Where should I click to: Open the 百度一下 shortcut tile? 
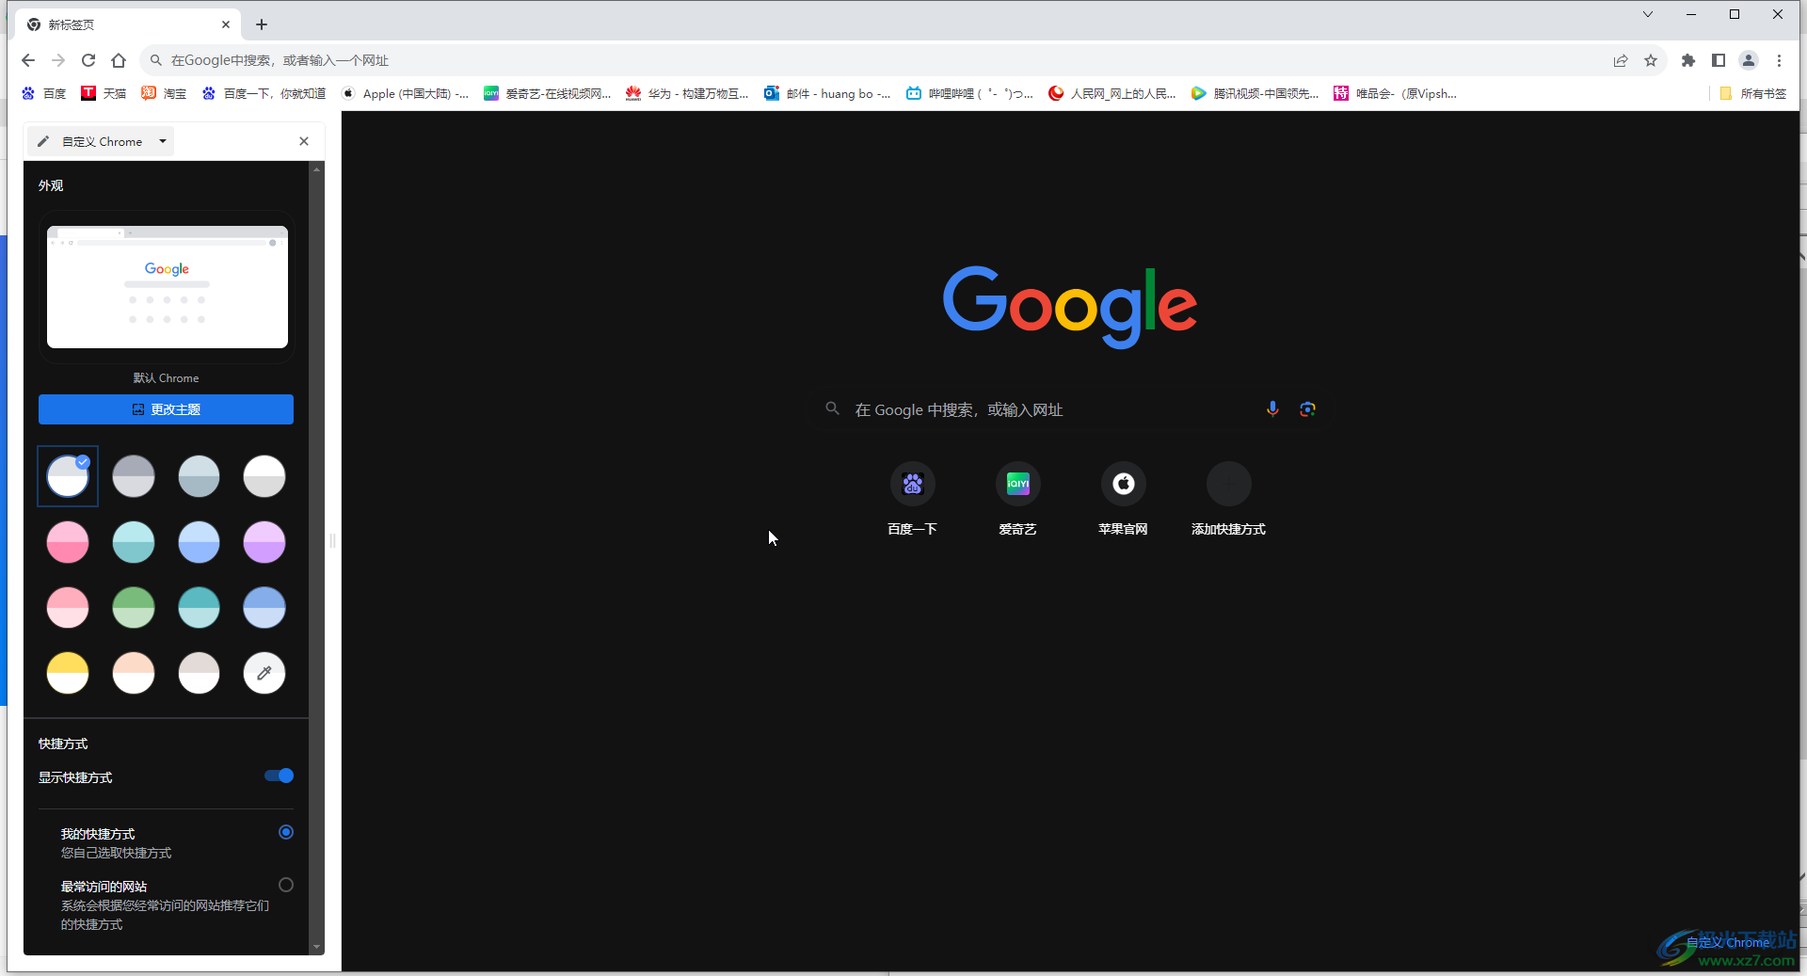coord(912,500)
